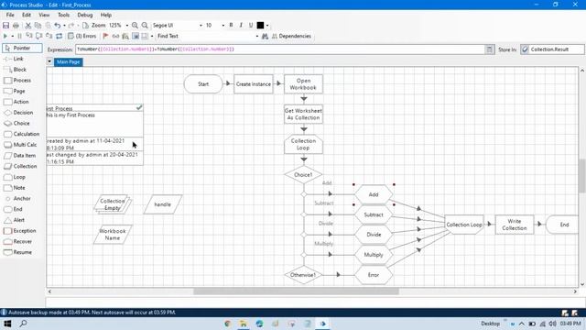Viewport: 586px width, 330px height.
Task: Activate the Note tool
Action: click(x=15, y=188)
